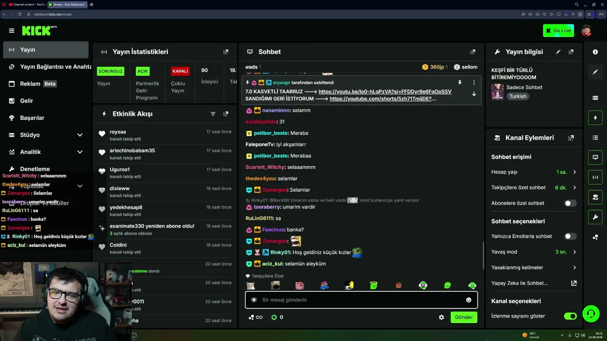Pop out the Etkinlik Akışı panel
The height and width of the screenshot is (341, 607).
pyautogui.click(x=226, y=114)
